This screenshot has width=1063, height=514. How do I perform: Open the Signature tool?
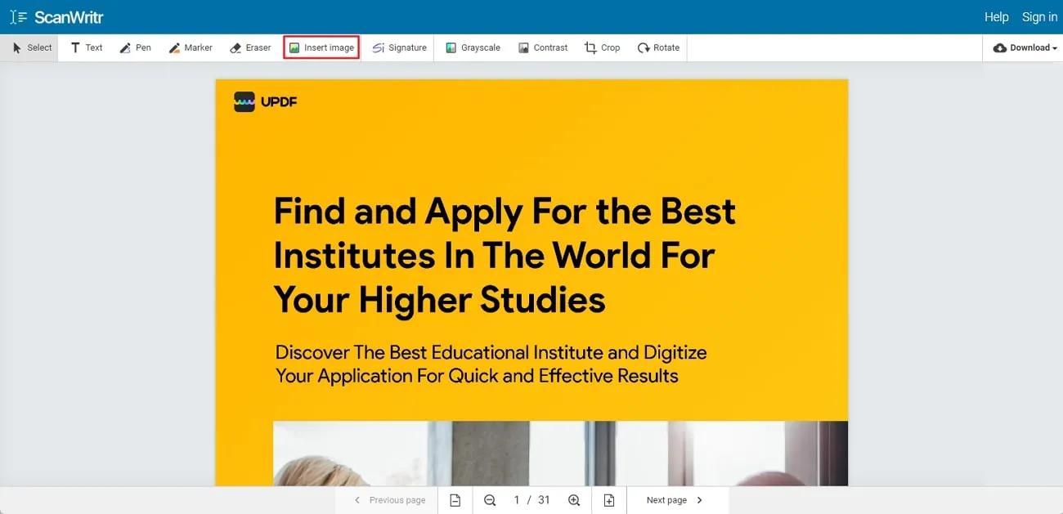coord(400,47)
